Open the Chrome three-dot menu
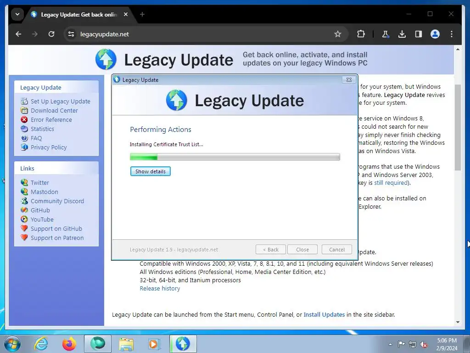 452,34
